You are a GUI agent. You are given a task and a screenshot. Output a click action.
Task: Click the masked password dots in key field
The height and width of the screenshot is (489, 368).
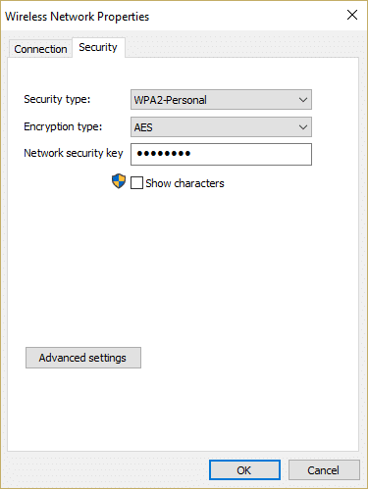[x=164, y=153]
